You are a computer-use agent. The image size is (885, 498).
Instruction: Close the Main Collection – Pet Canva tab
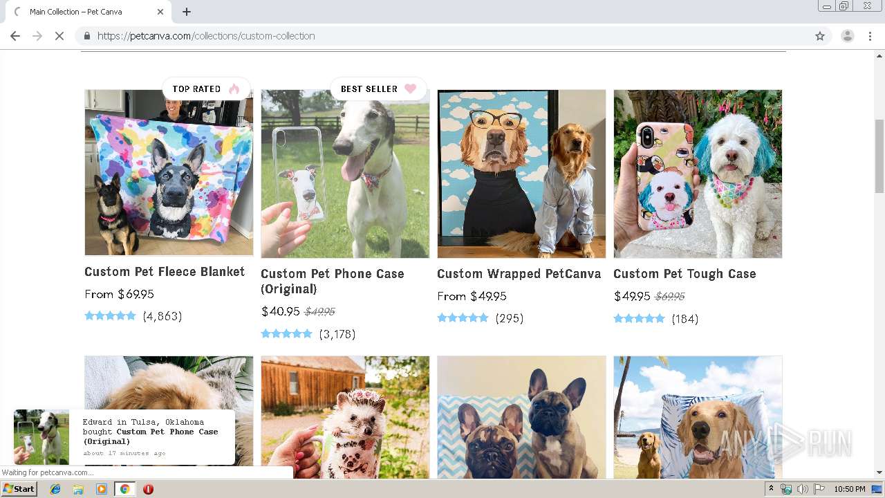(x=160, y=12)
